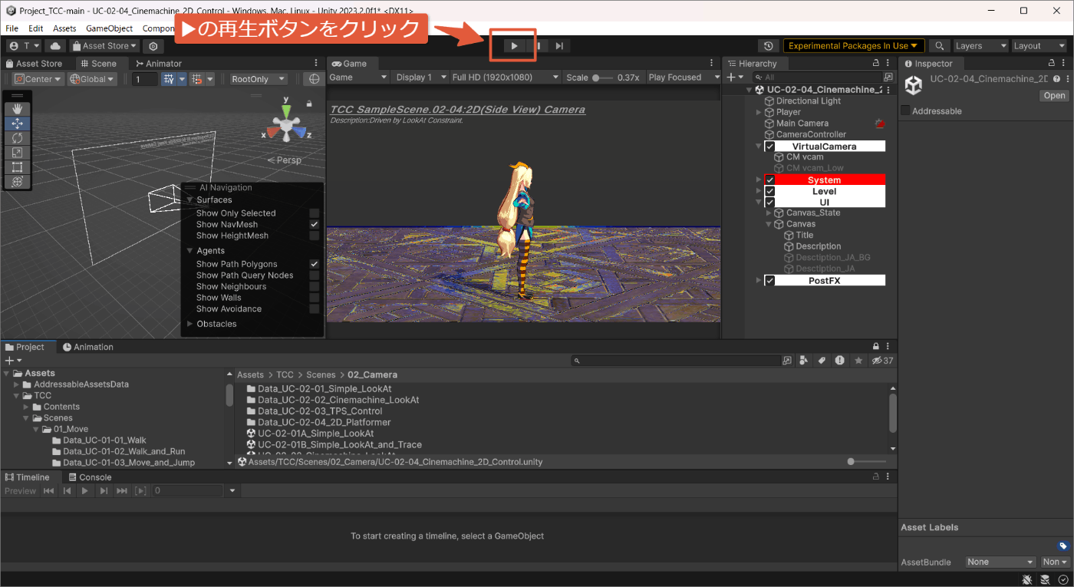Open the Package Manager cube icon
The image size is (1074, 587).
pyautogui.click(x=153, y=46)
